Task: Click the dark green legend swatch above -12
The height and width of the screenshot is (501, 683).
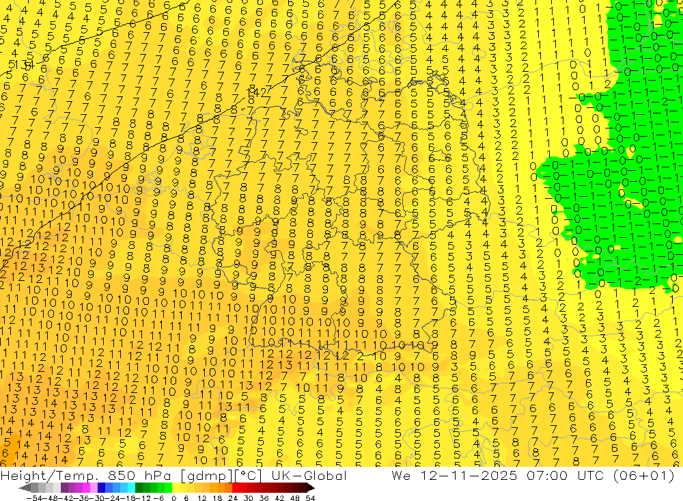Action: 139,488
